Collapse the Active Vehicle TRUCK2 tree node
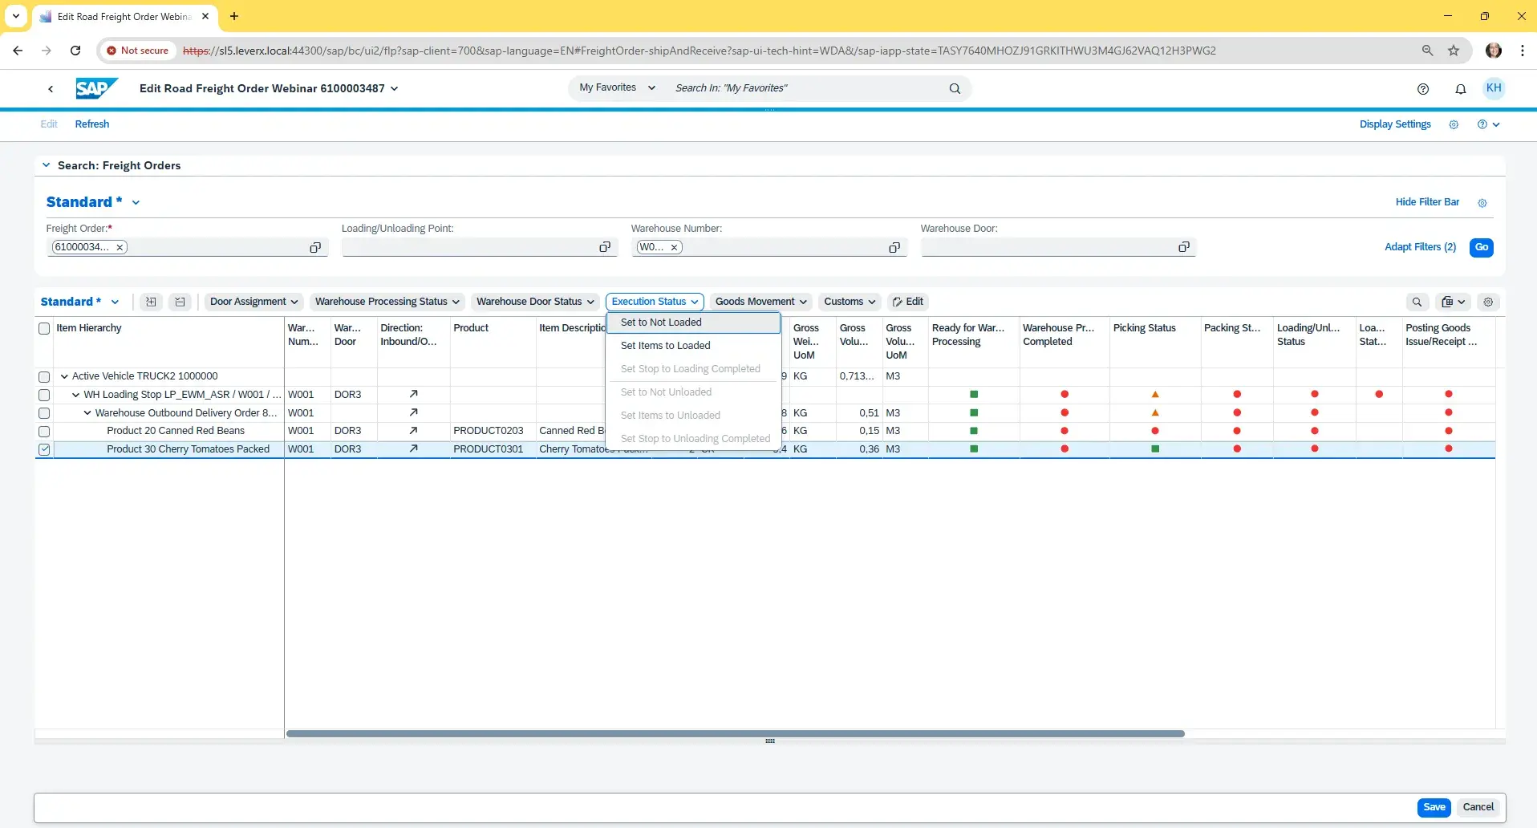1537x828 pixels. tap(64, 376)
